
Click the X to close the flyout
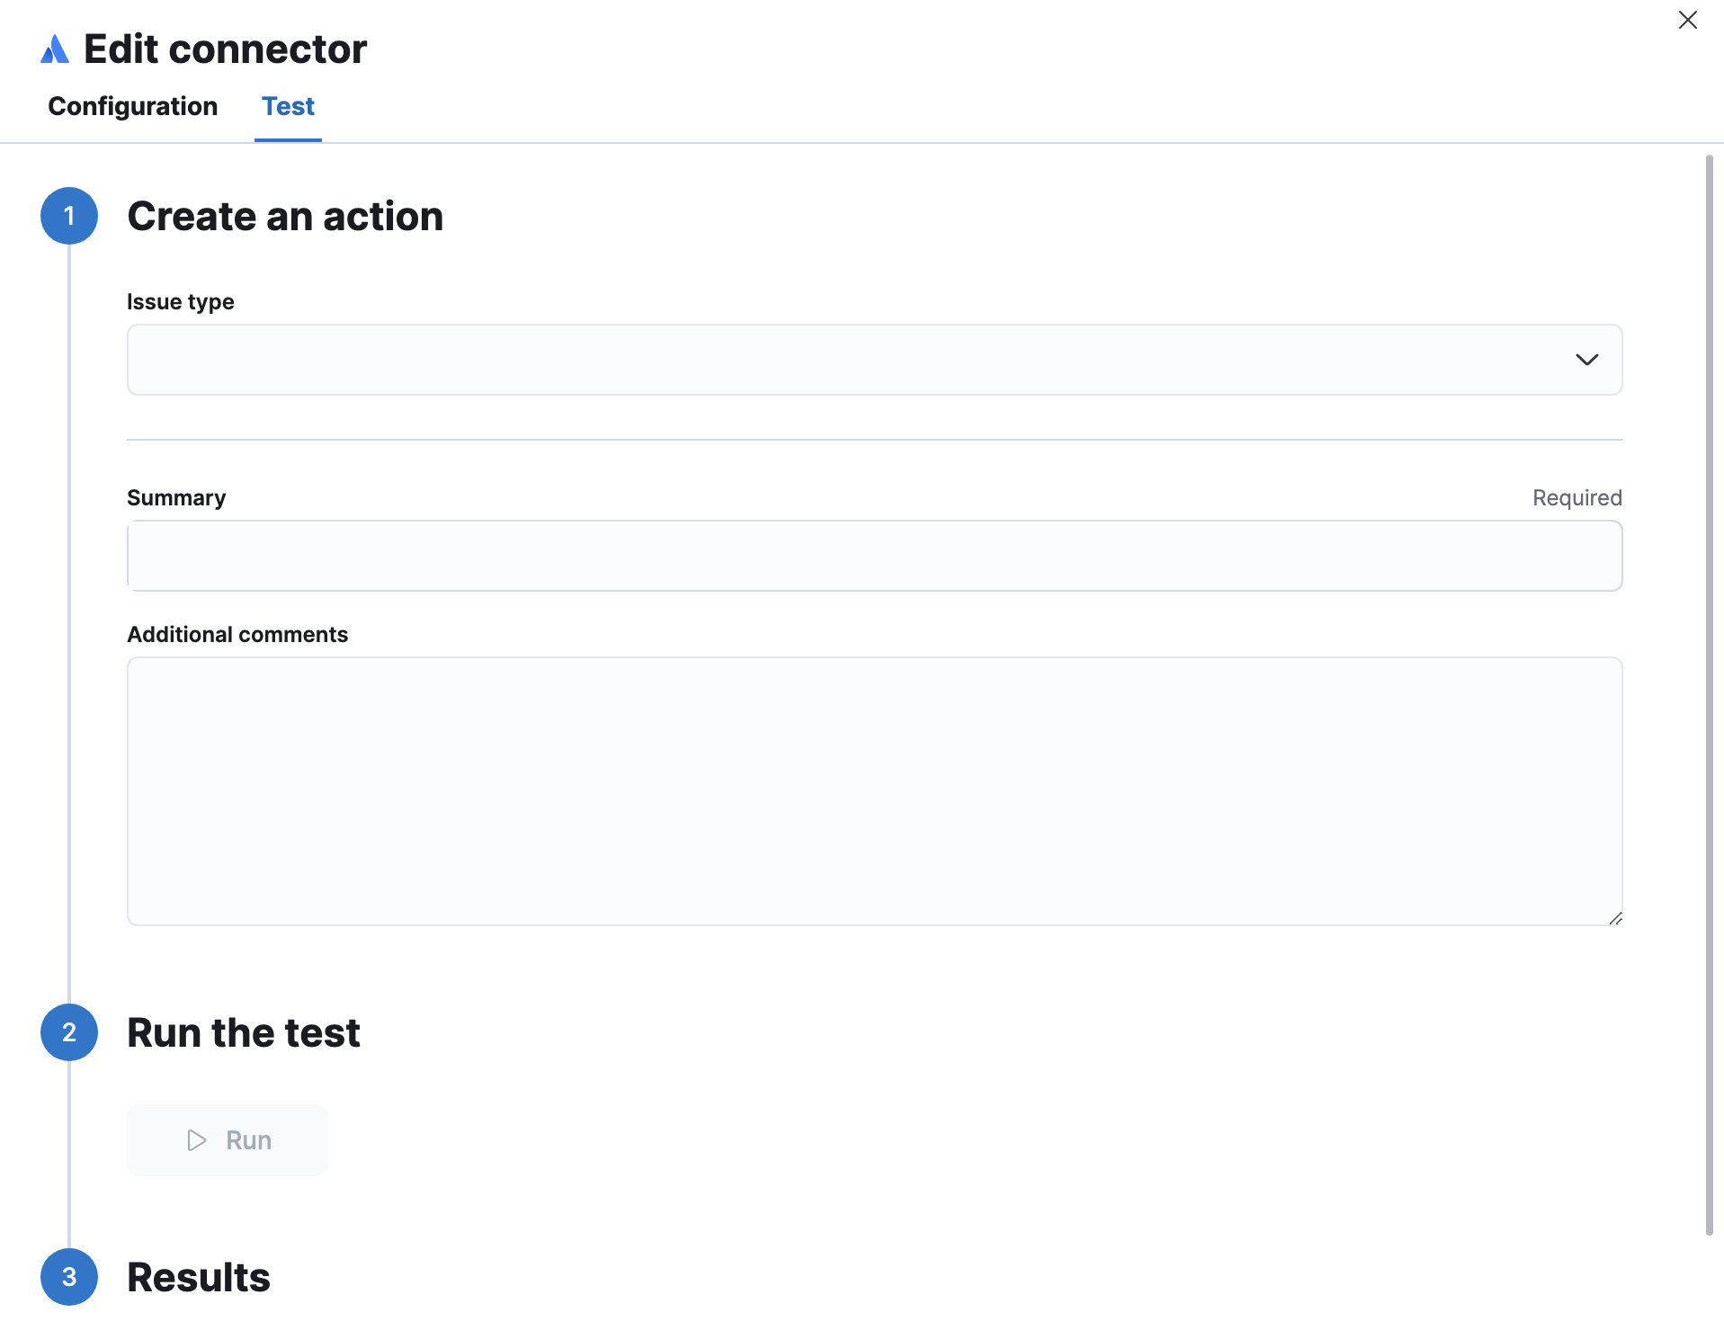coord(1687,20)
